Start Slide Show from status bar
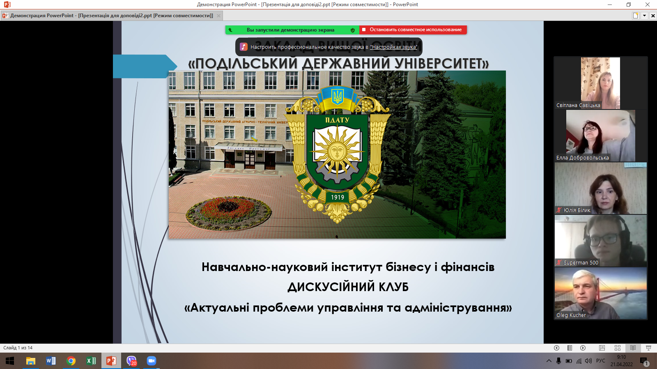This screenshot has width=657, height=369. coord(648,348)
